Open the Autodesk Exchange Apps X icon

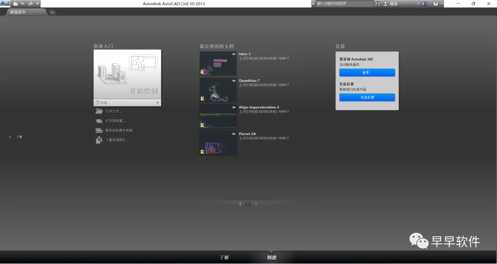pos(424,4)
